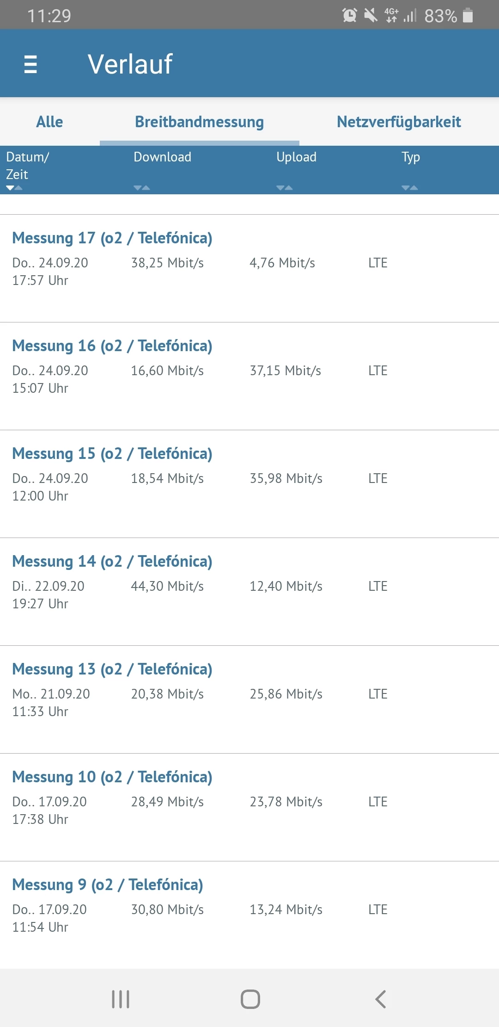The image size is (499, 1027).
Task: Tap the alarm icon in status bar
Action: 349,15
